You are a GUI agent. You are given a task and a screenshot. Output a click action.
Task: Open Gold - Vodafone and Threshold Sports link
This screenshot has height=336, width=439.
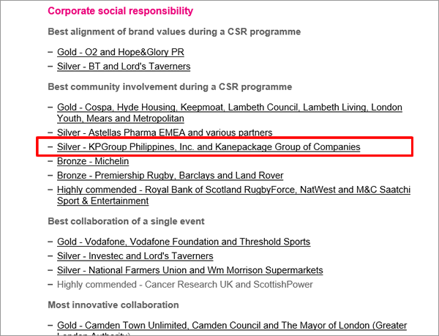coord(184,242)
